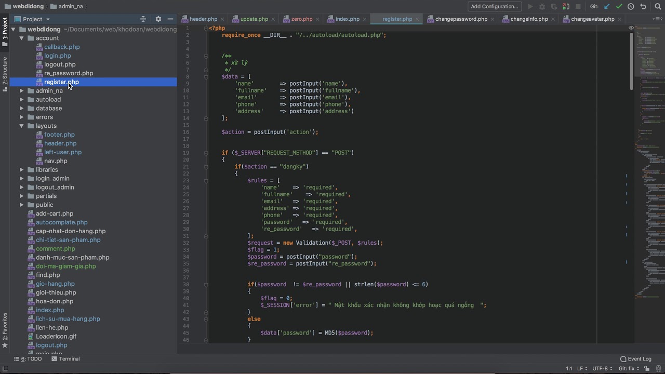Toggle tool window bars via bottom-left corner icon

click(x=5, y=369)
